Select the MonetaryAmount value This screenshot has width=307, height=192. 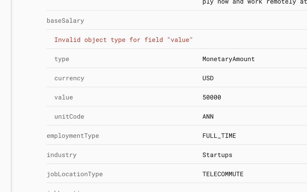pos(228,59)
